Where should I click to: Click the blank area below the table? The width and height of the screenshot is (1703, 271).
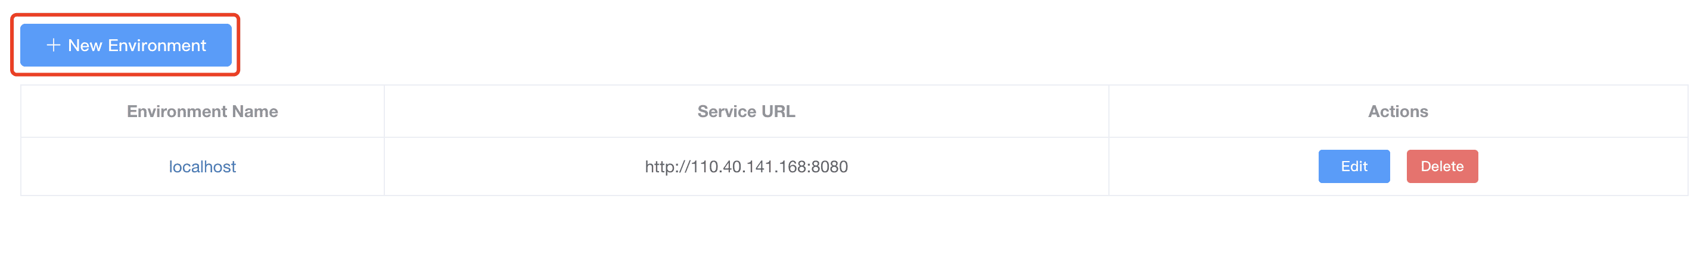point(851,237)
